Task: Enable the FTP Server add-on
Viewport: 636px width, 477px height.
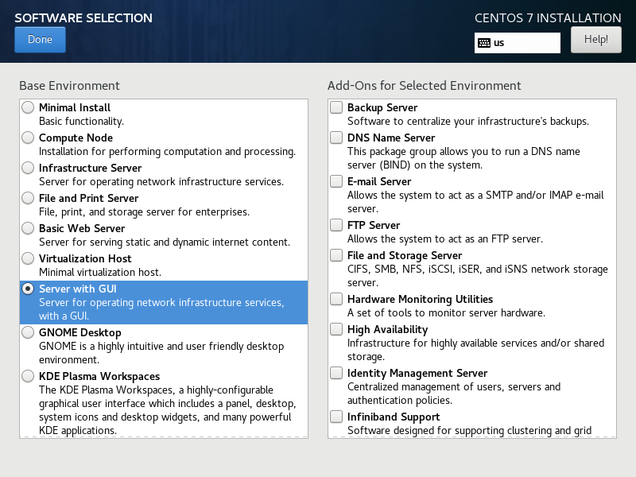Action: (337, 225)
